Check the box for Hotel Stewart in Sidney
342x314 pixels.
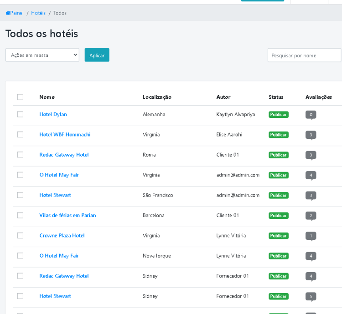20,296
